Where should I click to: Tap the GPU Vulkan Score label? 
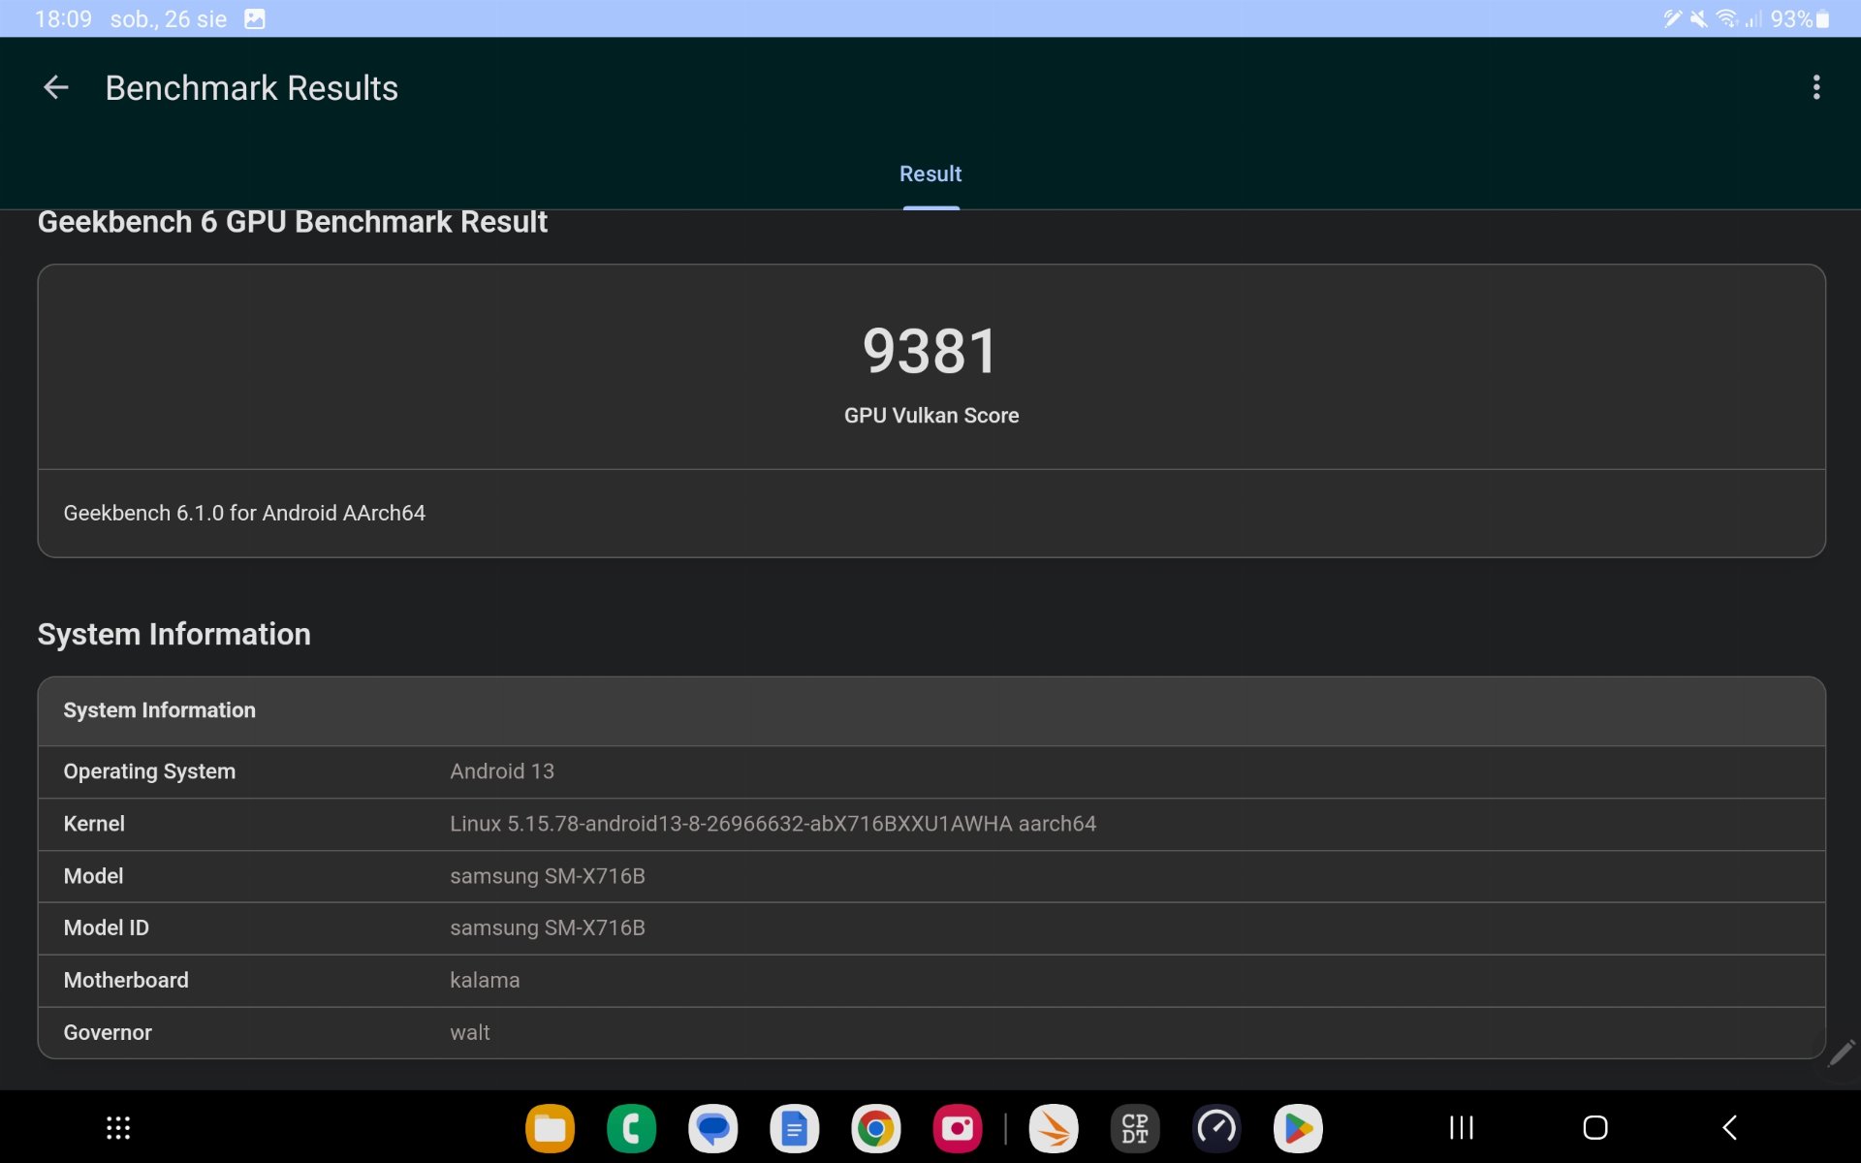(931, 416)
